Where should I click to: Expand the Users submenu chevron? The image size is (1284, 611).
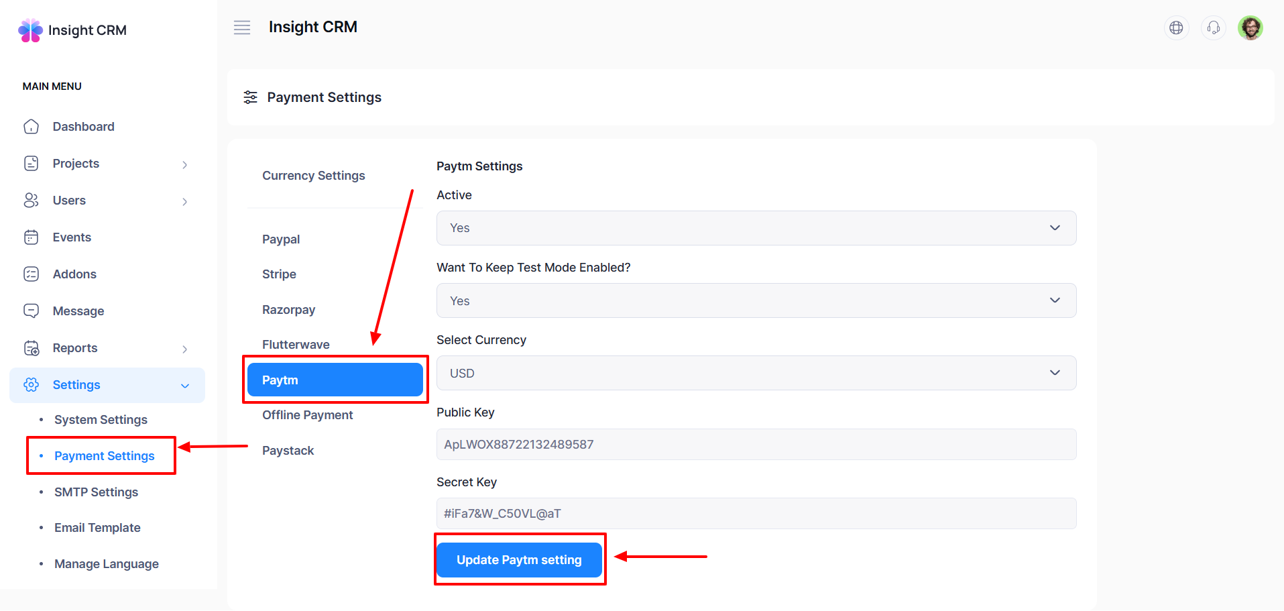point(184,201)
